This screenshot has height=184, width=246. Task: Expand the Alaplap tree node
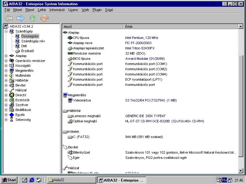(x=6, y=56)
